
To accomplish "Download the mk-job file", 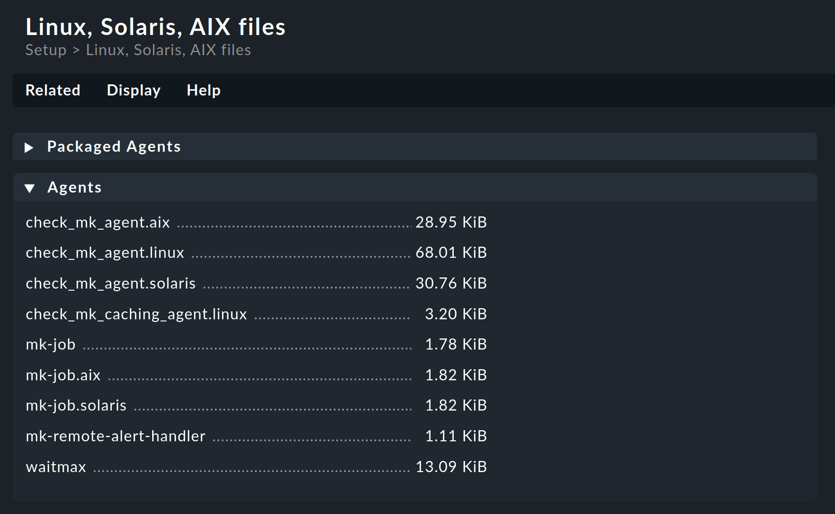I will pyautogui.click(x=50, y=344).
